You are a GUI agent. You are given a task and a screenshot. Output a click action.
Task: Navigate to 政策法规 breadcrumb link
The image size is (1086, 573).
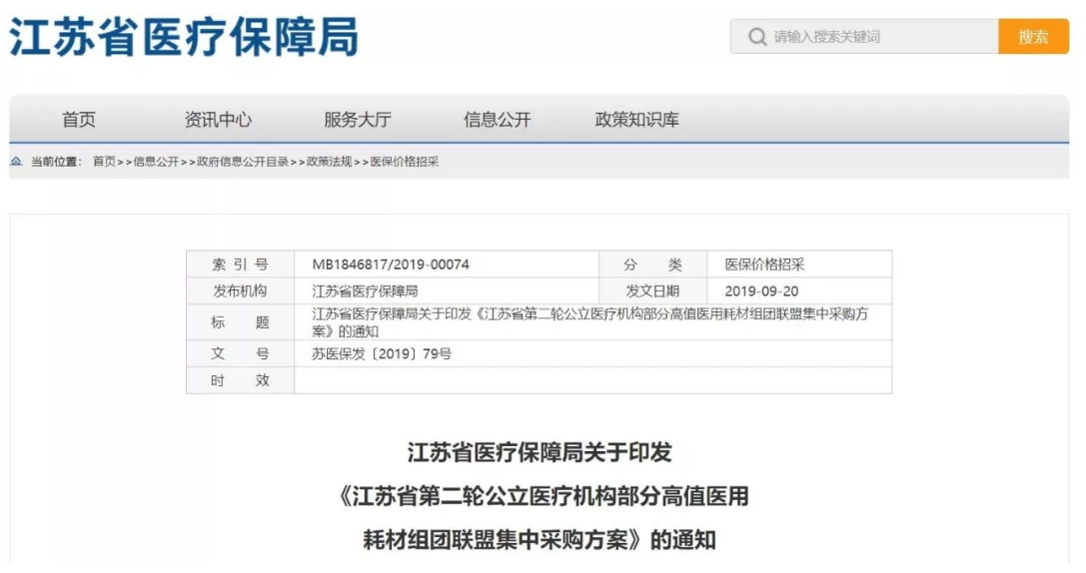pyautogui.click(x=329, y=162)
